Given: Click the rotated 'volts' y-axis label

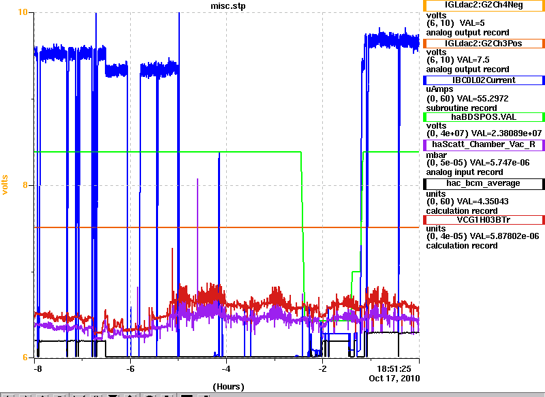Looking at the screenshot, I should pos(5,185).
